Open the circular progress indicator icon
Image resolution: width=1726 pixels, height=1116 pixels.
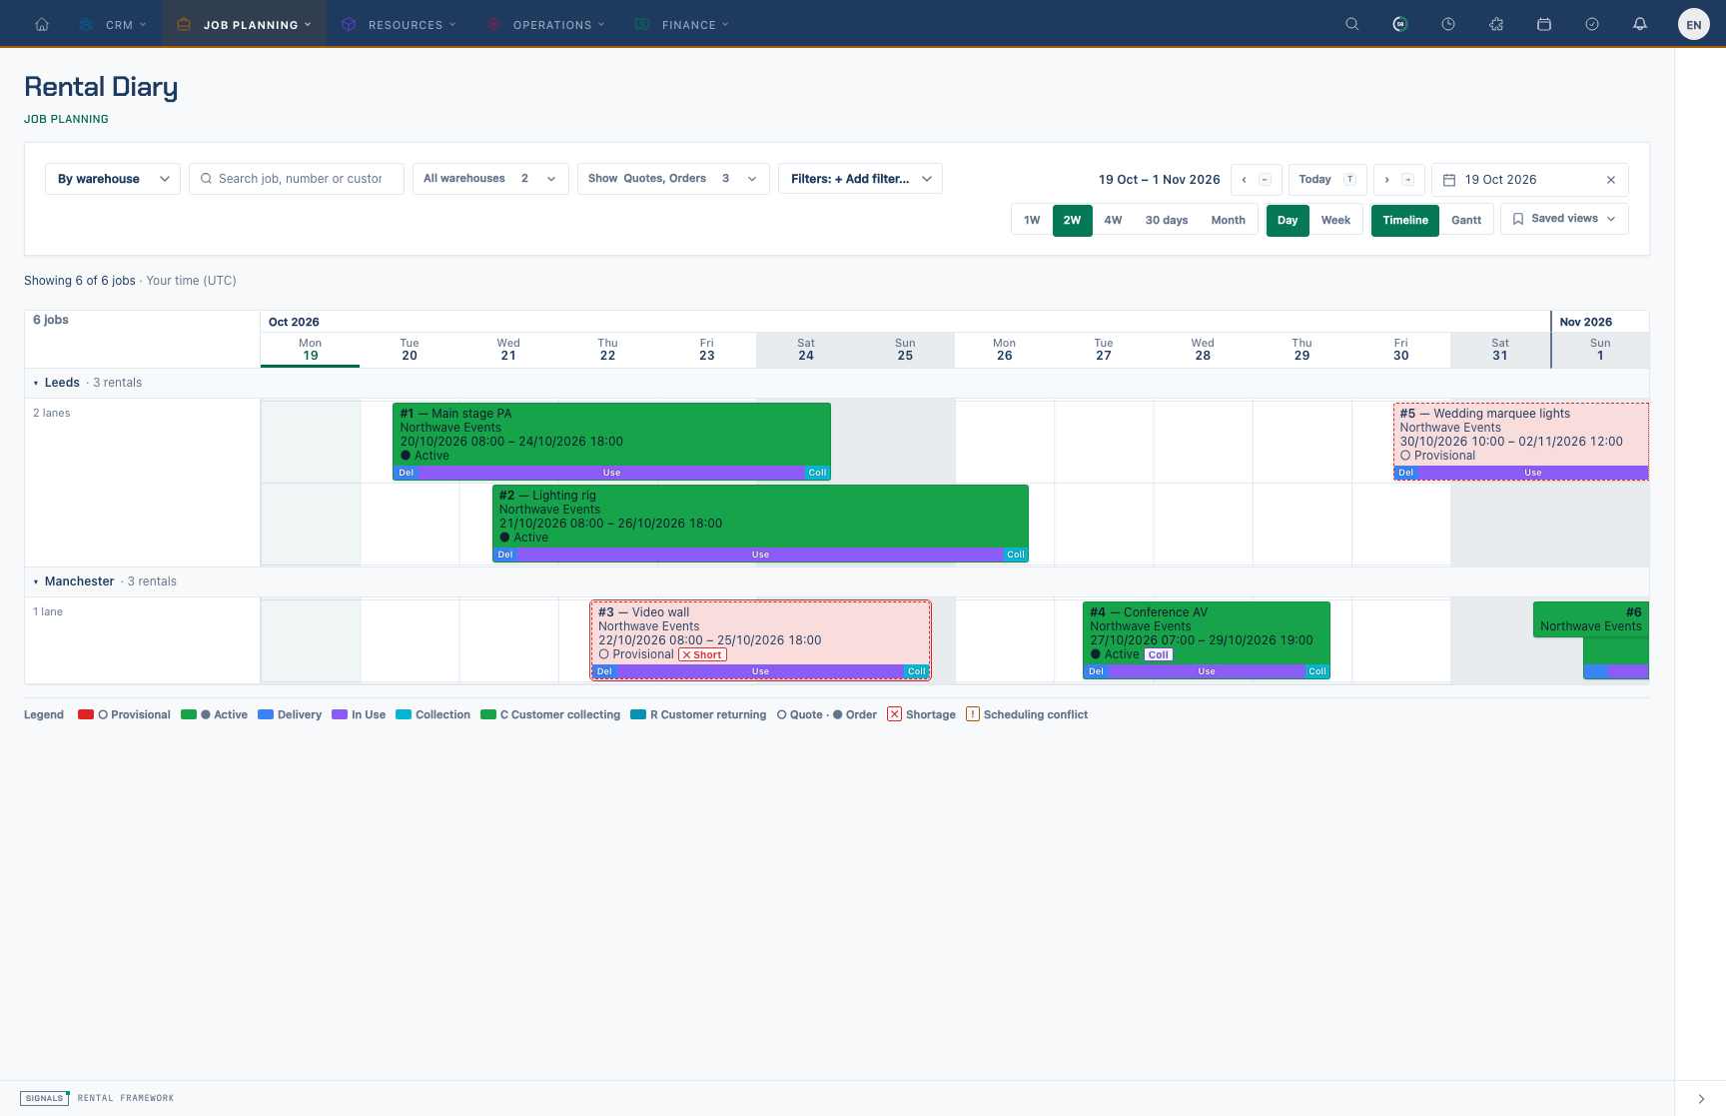pyautogui.click(x=1400, y=24)
